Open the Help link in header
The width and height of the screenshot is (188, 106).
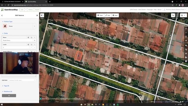coord(155,9)
